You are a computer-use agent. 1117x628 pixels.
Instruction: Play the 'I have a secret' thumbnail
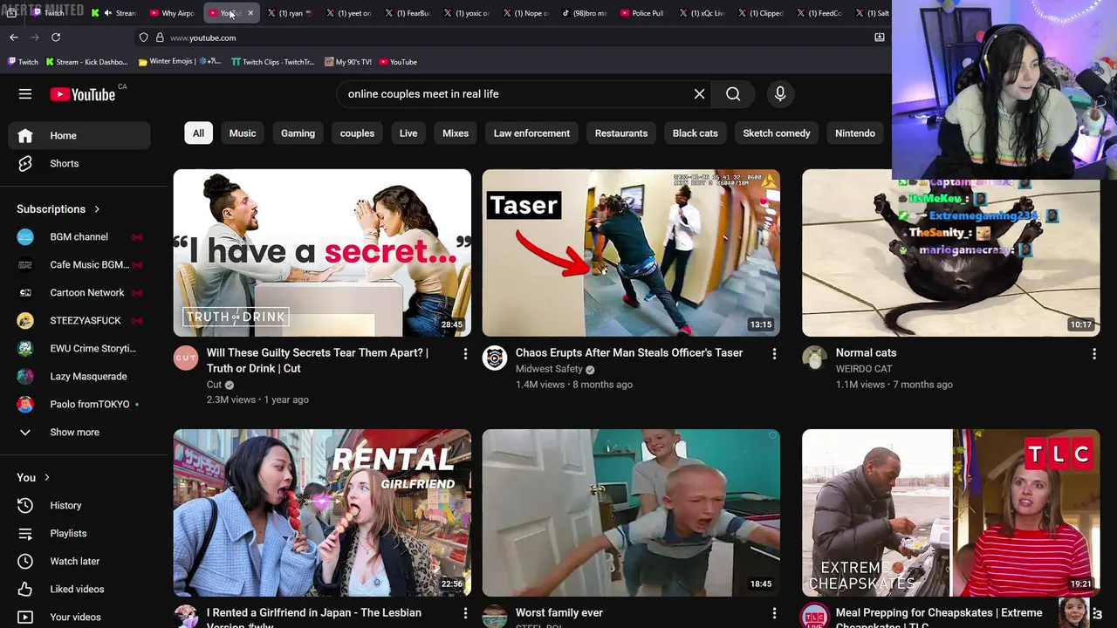tap(322, 253)
